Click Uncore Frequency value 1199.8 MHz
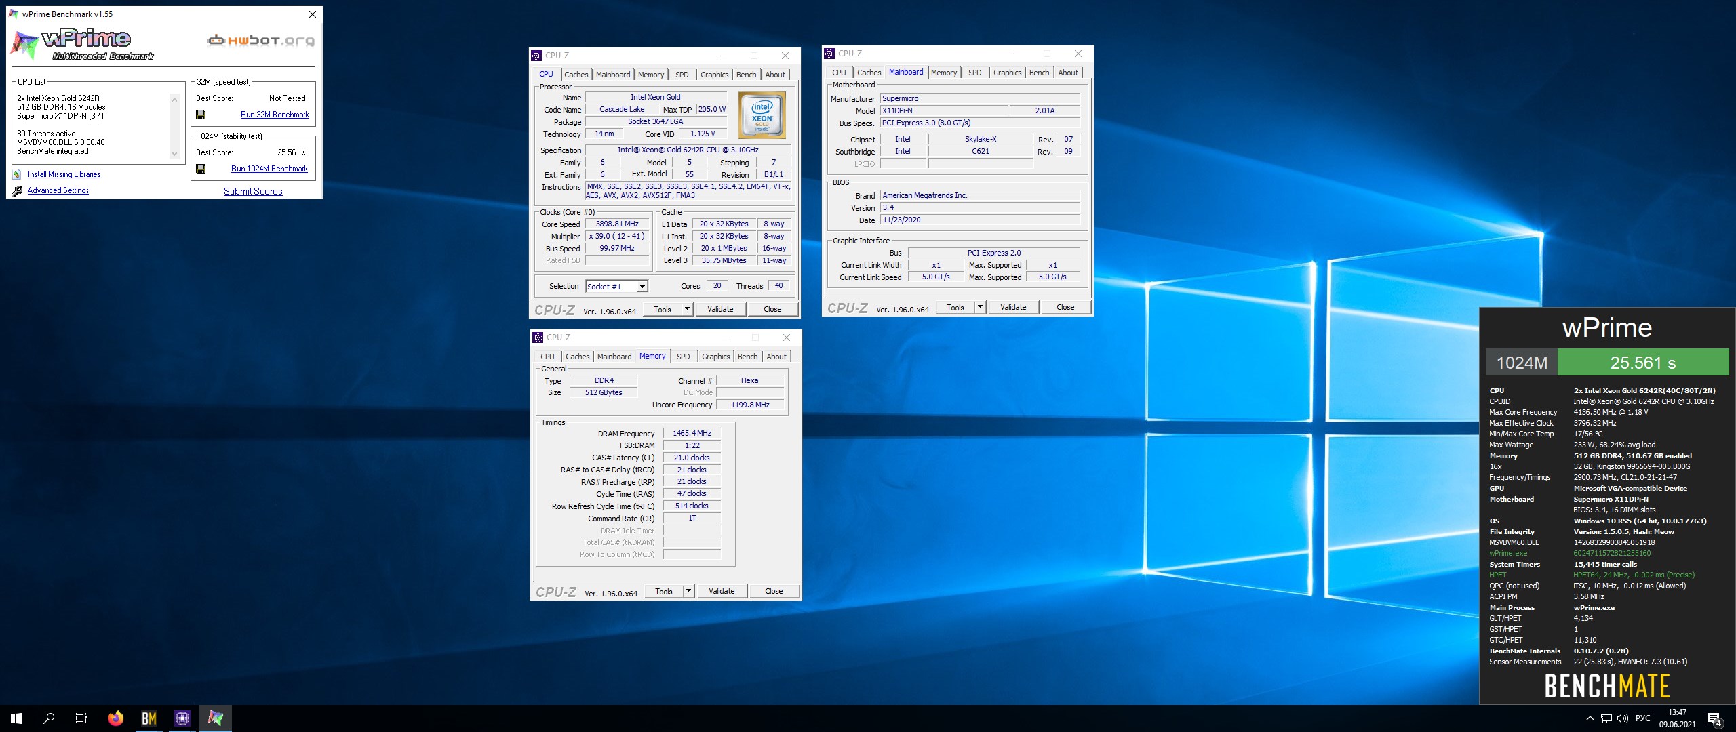The width and height of the screenshot is (1736, 732). coord(750,405)
